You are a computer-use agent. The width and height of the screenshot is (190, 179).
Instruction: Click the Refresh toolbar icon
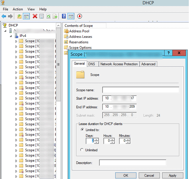click(48, 16)
